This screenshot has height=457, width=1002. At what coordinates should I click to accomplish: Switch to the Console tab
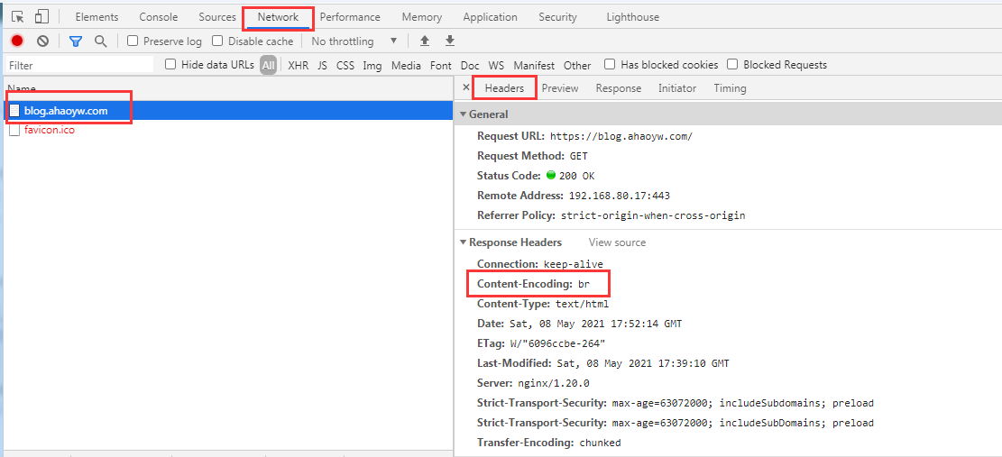click(158, 17)
